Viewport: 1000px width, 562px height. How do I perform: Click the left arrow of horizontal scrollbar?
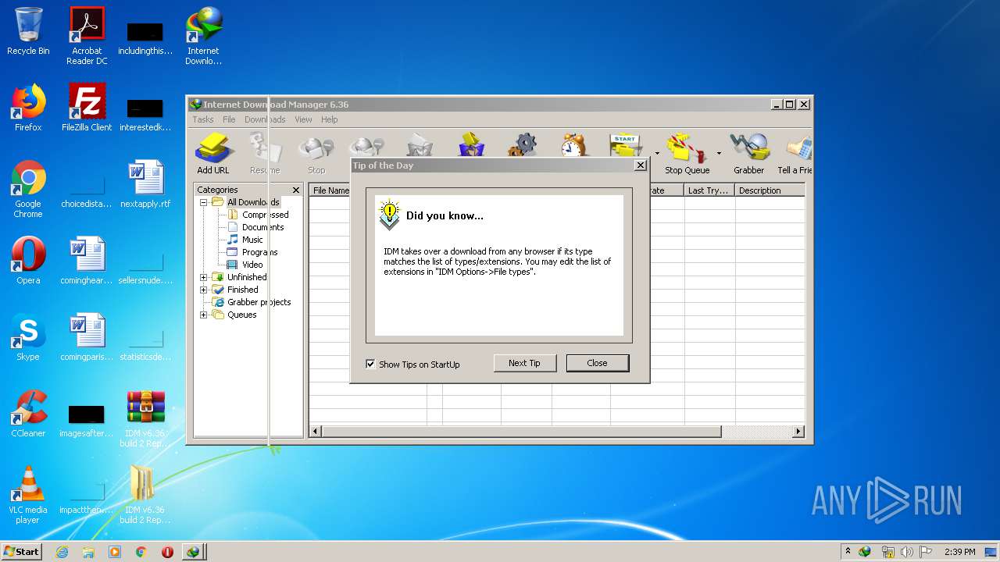click(316, 432)
